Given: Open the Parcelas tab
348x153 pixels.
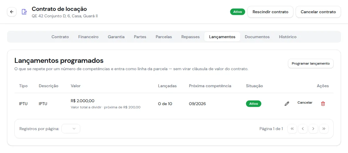Looking at the screenshot, I should (164, 37).
